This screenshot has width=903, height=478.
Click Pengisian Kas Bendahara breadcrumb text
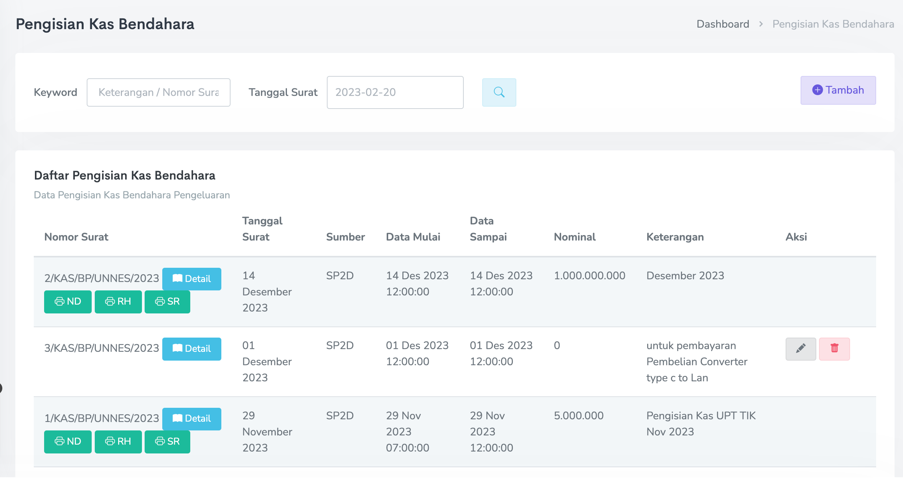833,24
